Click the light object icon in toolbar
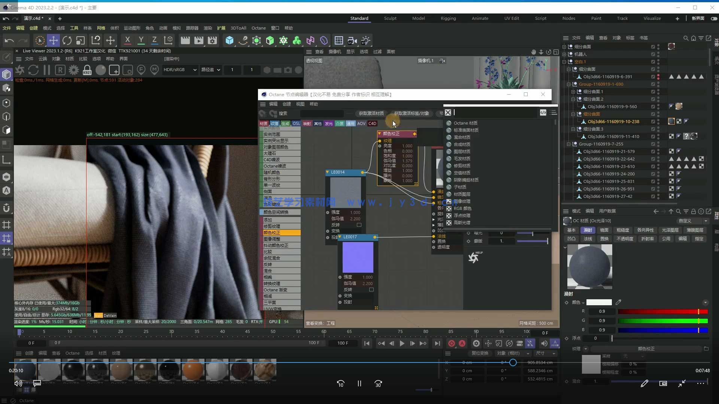This screenshot has width=719, height=404. pyautogui.click(x=366, y=40)
